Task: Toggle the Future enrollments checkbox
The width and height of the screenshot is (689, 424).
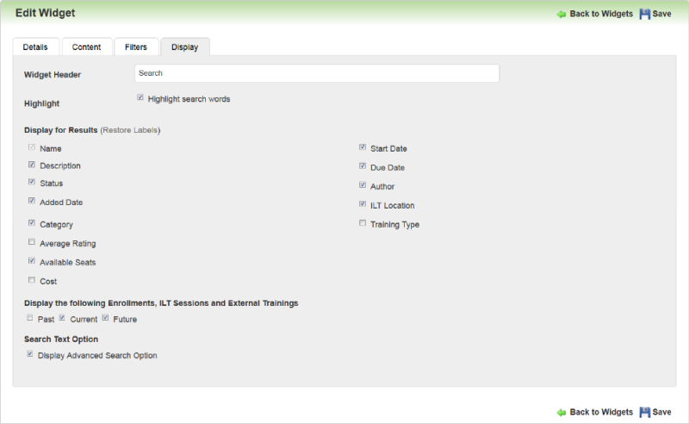Action: [105, 317]
